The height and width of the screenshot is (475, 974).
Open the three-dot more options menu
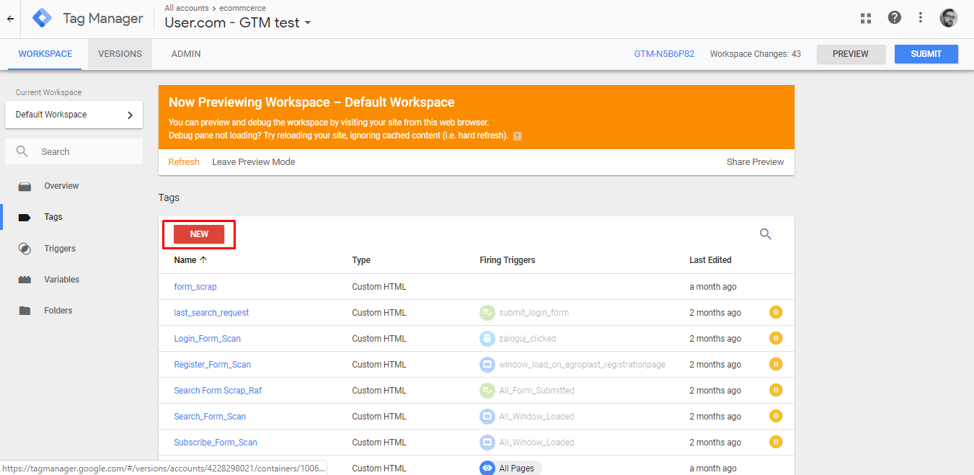tap(921, 18)
